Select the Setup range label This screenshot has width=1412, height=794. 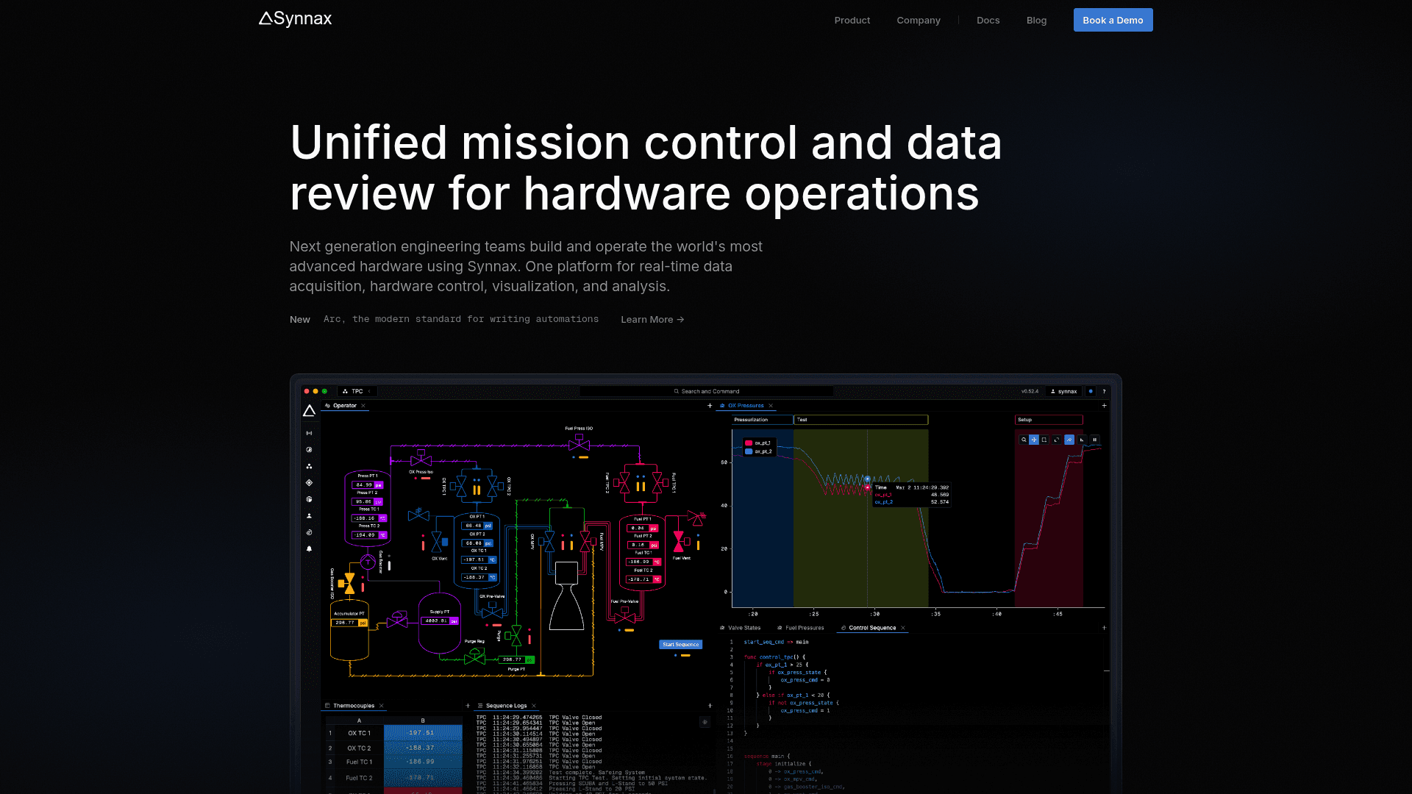coord(1049,420)
